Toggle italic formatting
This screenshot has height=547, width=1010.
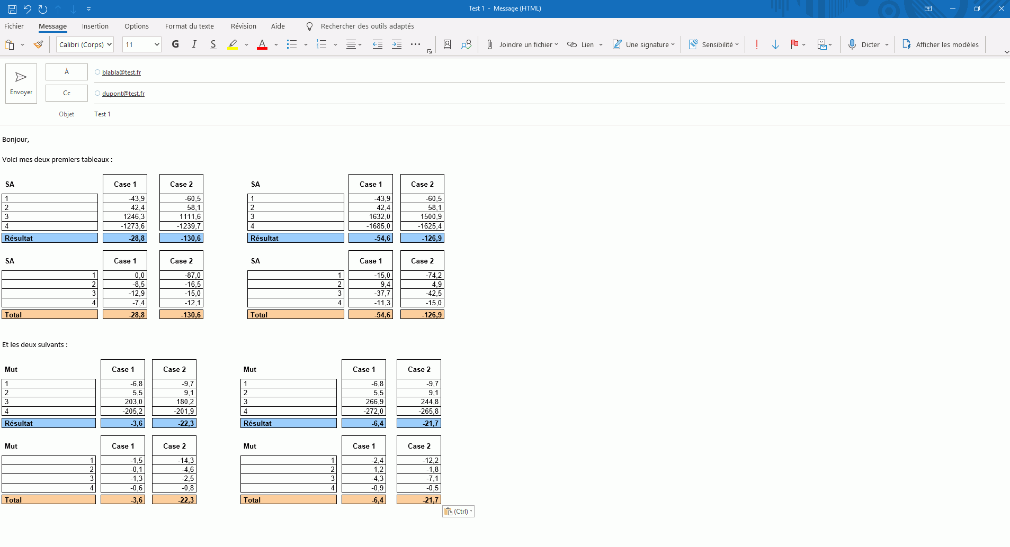click(x=194, y=44)
